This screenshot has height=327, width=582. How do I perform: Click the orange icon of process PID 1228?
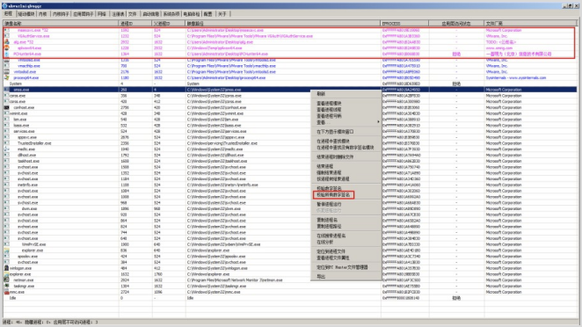[7, 47]
